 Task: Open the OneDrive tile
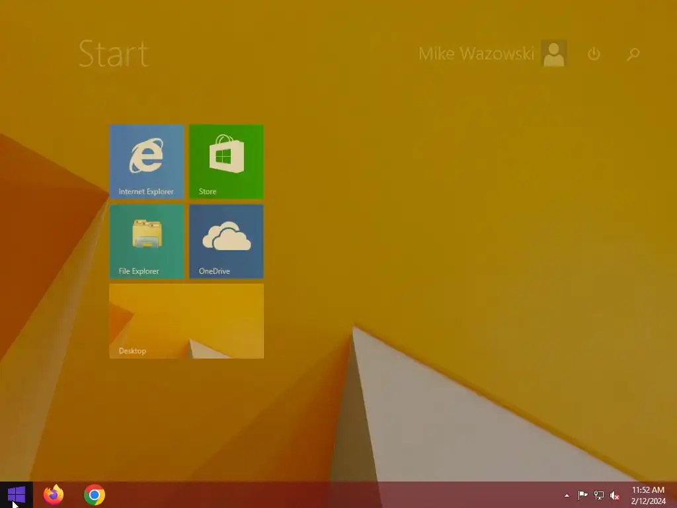point(226,241)
